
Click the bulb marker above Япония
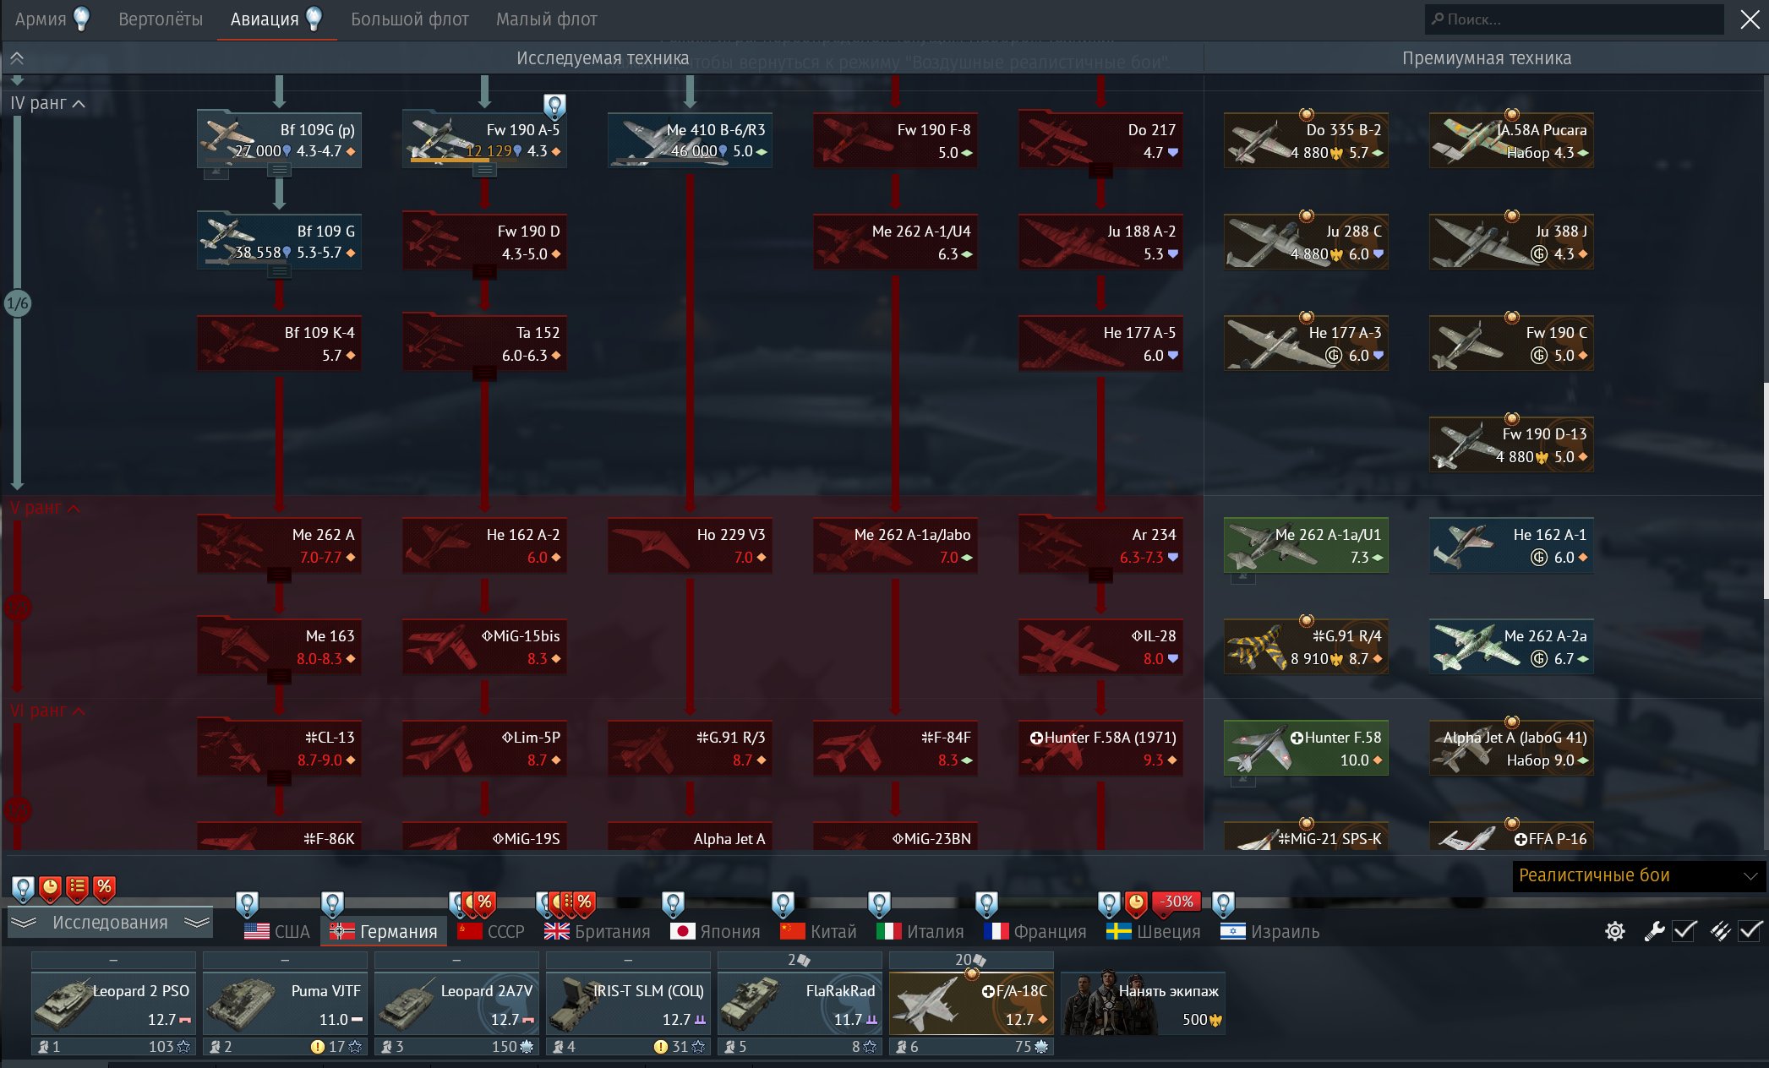[673, 904]
